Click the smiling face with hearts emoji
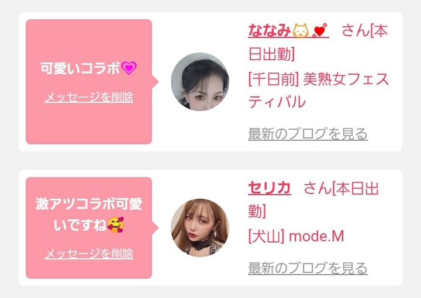The height and width of the screenshot is (298, 421). pyautogui.click(x=116, y=224)
